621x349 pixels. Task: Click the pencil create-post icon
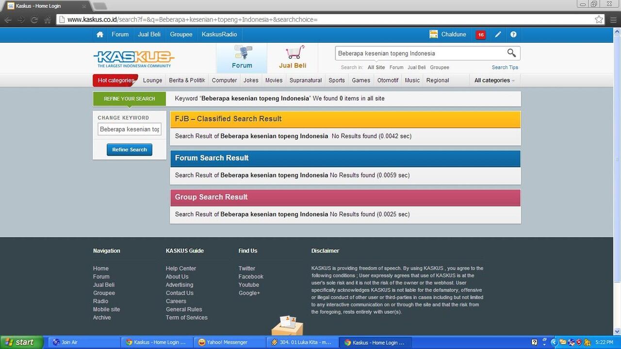coord(498,34)
